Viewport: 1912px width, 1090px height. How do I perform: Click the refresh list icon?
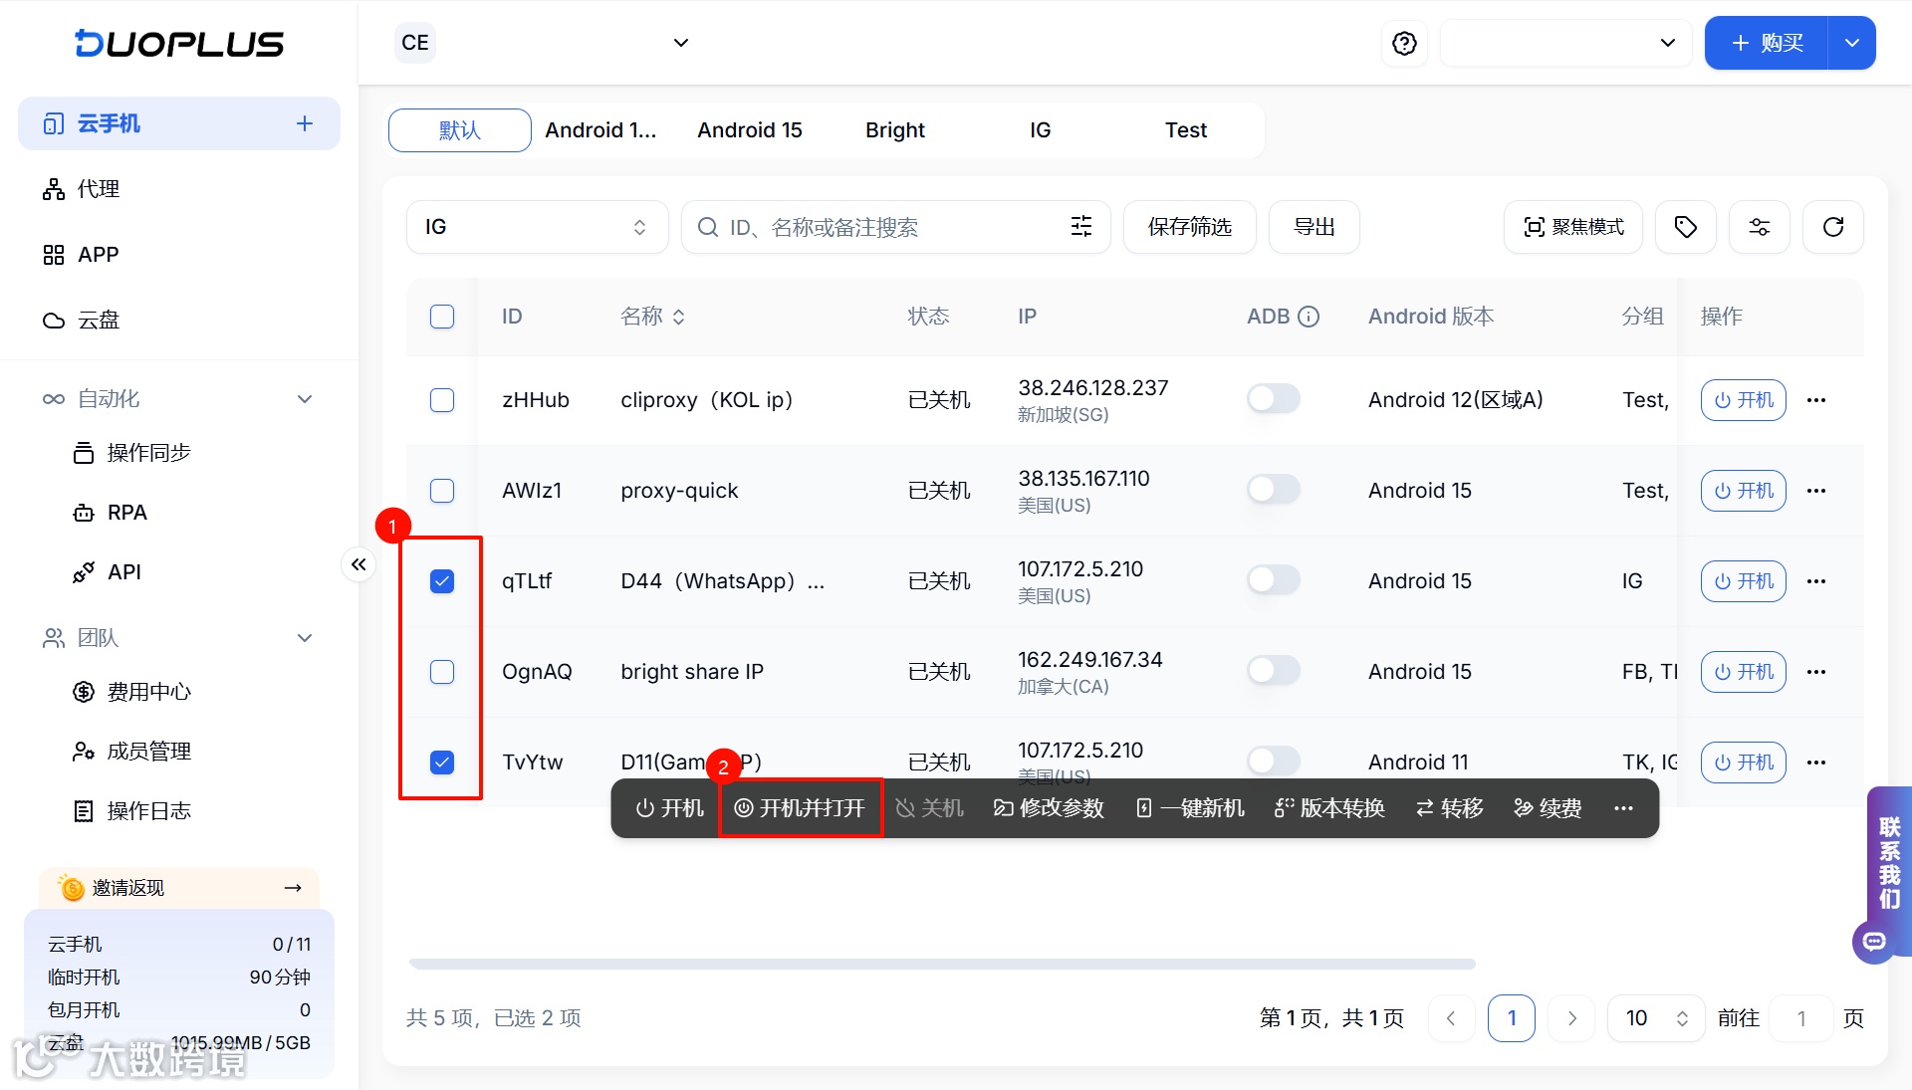(1832, 227)
